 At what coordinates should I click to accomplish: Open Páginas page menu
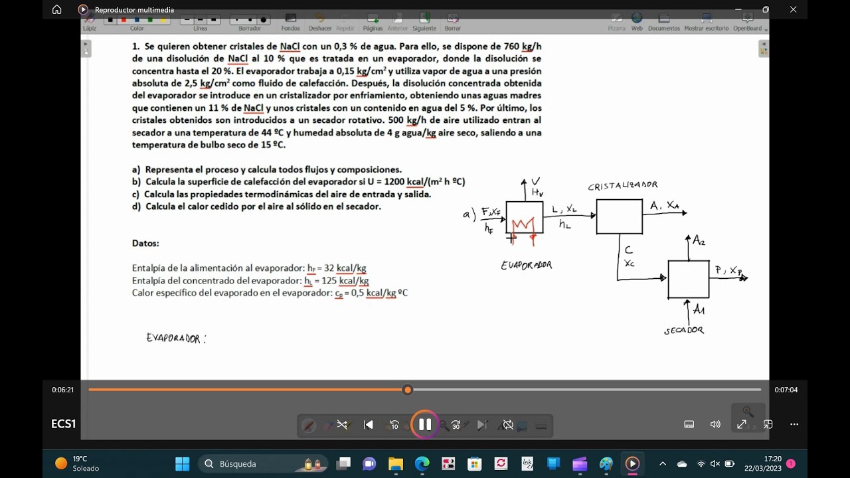[373, 23]
